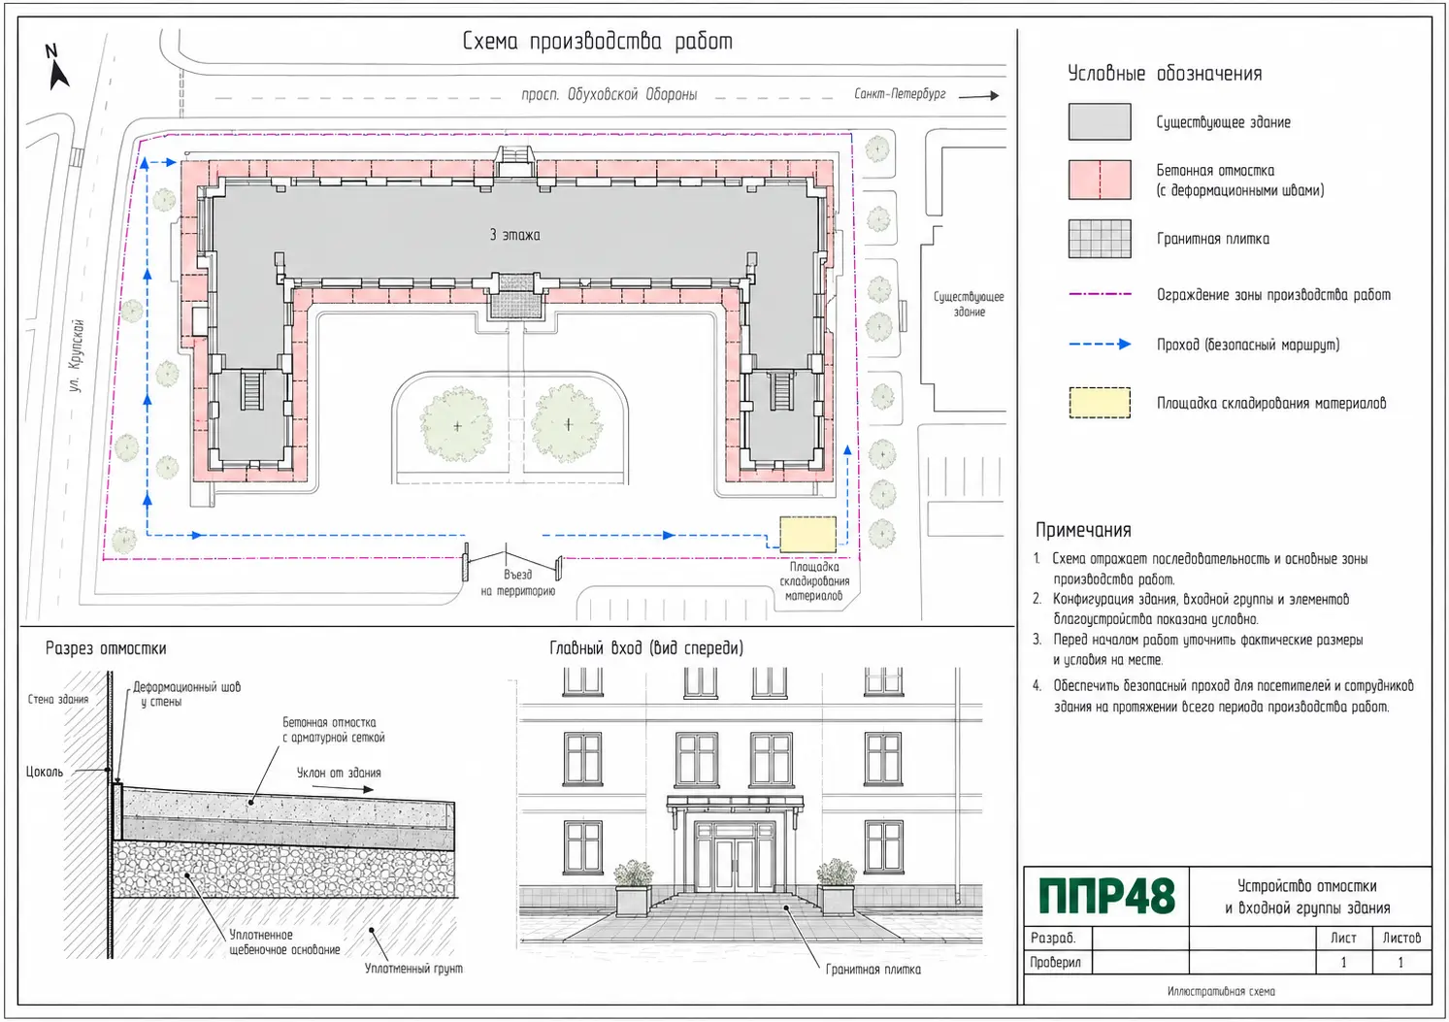Click the north arrow compass symbol
1449x1022 pixels.
[x=57, y=66]
